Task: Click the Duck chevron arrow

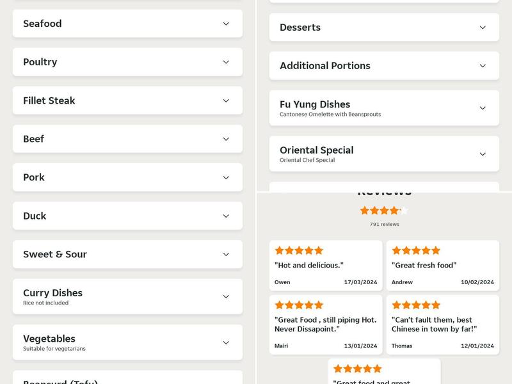Action: tap(226, 216)
